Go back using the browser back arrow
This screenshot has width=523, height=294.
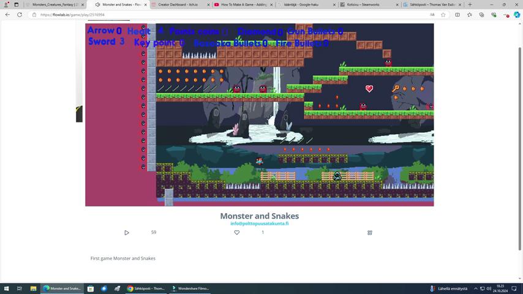pos(7,15)
